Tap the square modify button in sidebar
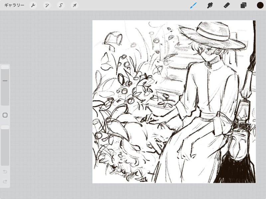Viewport: 266px width, 199px height. (x=5, y=115)
